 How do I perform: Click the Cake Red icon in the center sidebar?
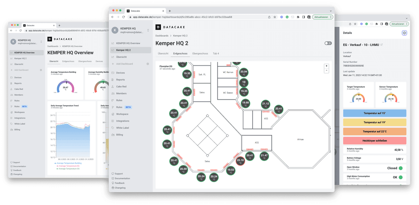click(x=113, y=87)
